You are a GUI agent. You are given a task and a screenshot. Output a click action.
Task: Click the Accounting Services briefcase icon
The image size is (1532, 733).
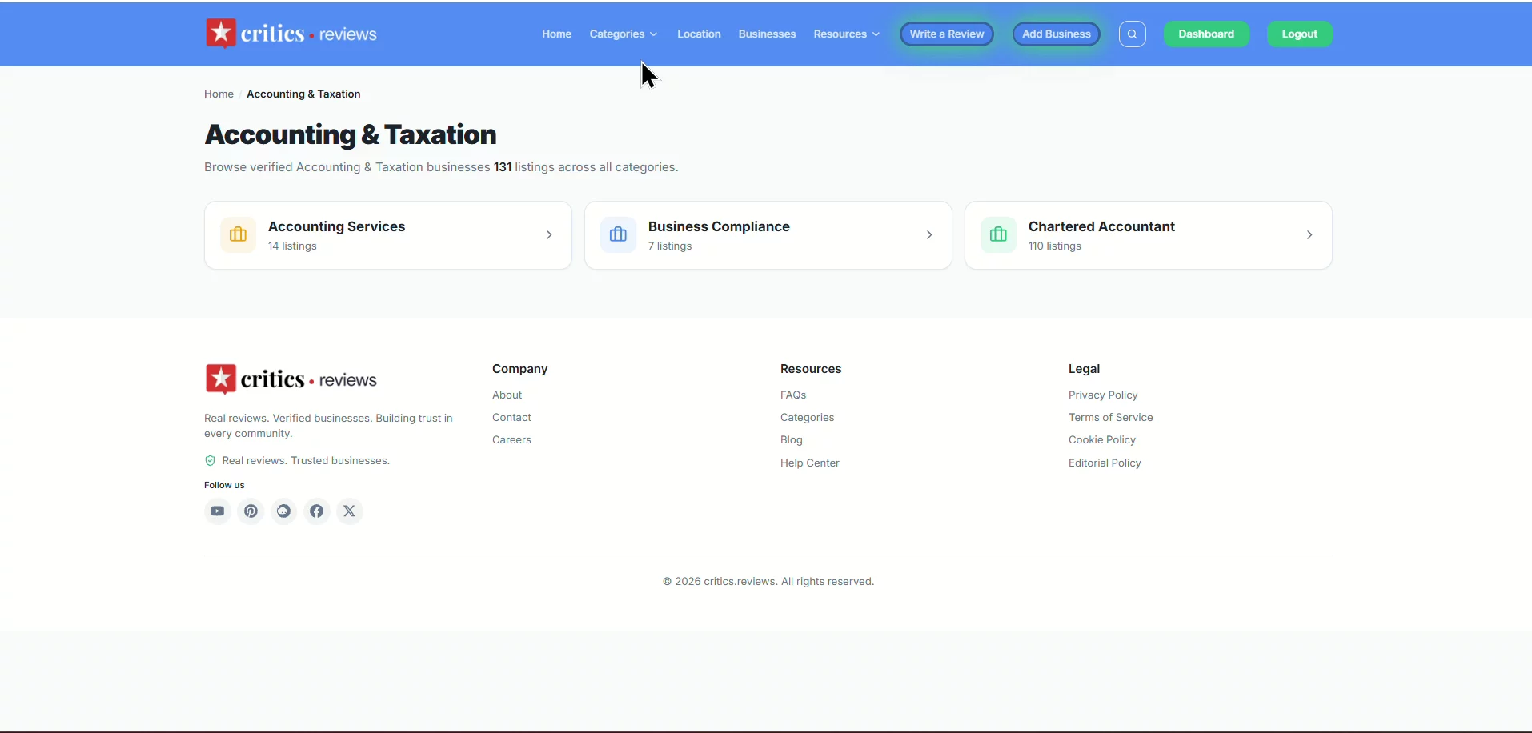[x=239, y=235]
